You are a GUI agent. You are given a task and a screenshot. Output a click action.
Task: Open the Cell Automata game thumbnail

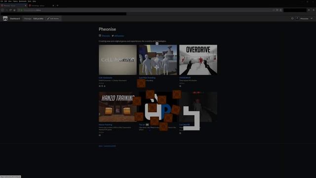118,60
